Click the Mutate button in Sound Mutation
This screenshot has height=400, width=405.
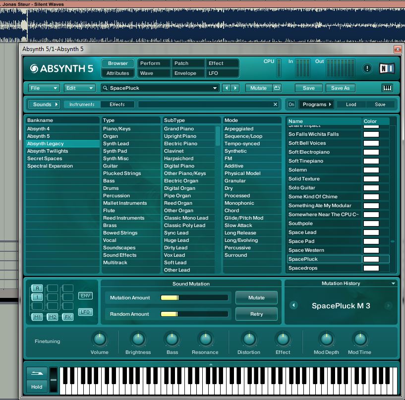[256, 297]
